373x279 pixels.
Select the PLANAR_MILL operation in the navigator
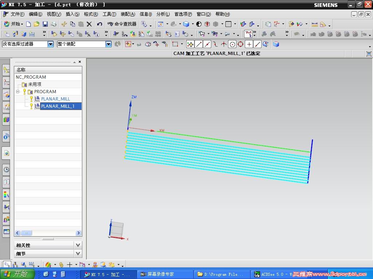point(55,99)
